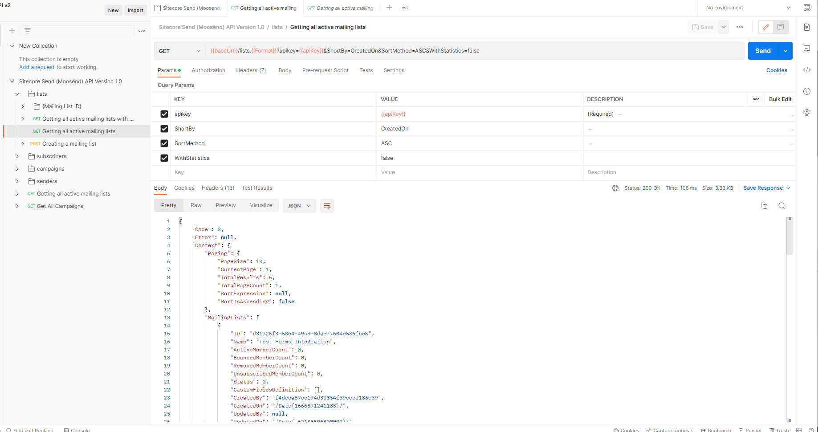Click the Import button
This screenshot has width=818, height=432.
click(x=135, y=10)
